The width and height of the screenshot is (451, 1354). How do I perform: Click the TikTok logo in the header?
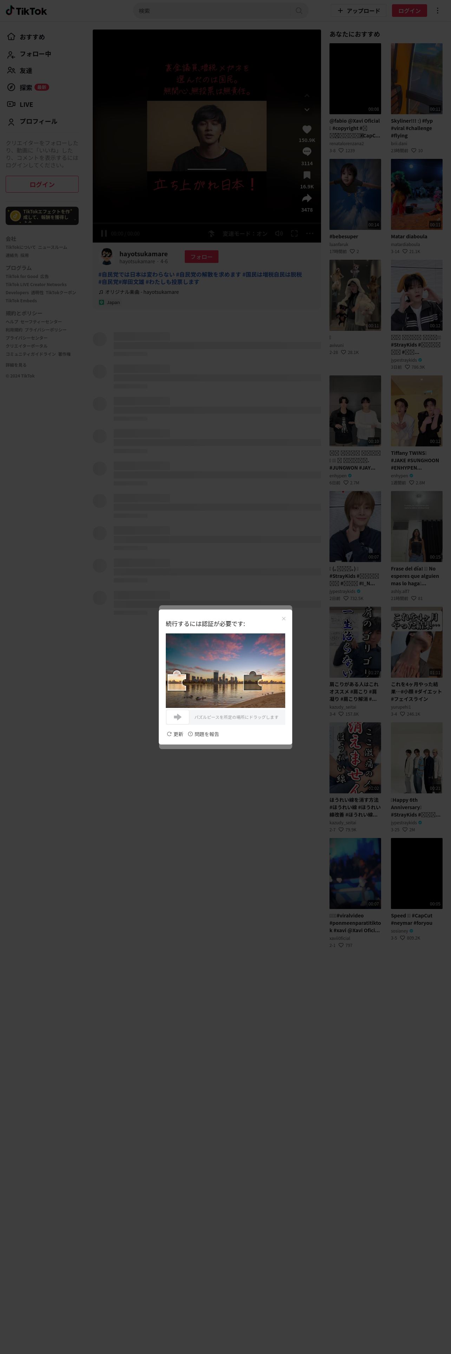pos(26,11)
